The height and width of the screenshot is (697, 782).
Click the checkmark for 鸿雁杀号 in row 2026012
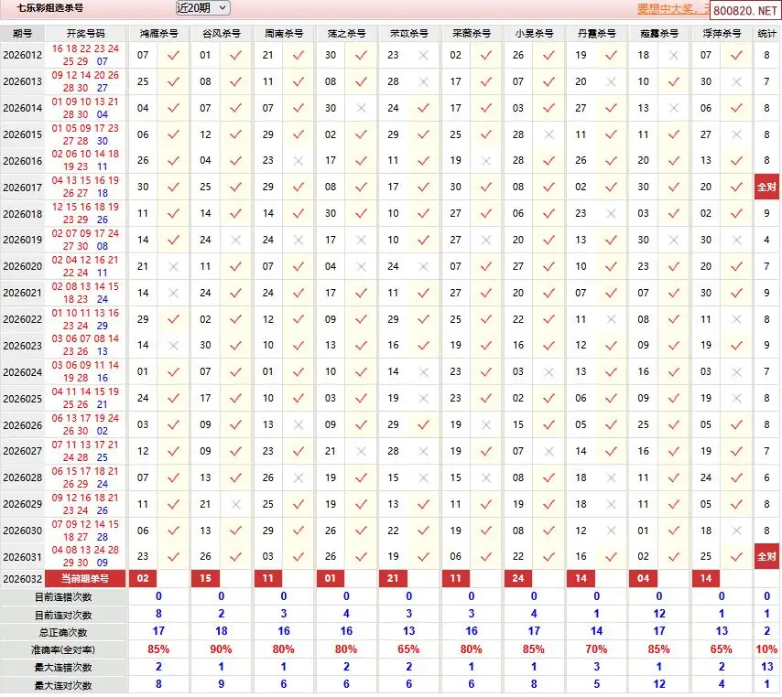point(173,55)
